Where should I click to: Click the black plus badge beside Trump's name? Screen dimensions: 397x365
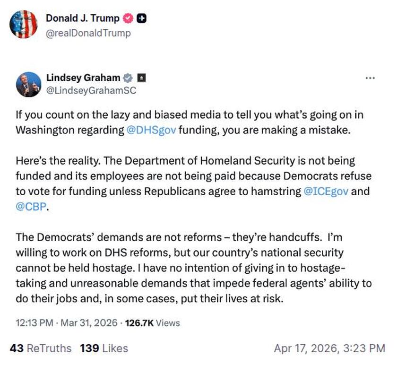tap(141, 18)
